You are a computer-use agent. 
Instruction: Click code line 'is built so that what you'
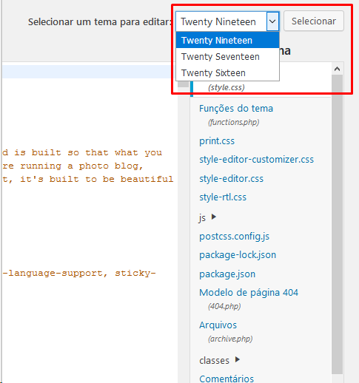pos(82,152)
